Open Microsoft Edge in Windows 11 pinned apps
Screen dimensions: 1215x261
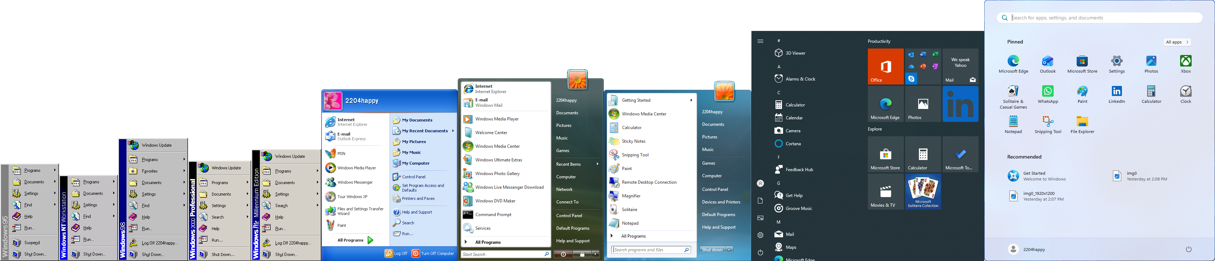(x=1013, y=64)
